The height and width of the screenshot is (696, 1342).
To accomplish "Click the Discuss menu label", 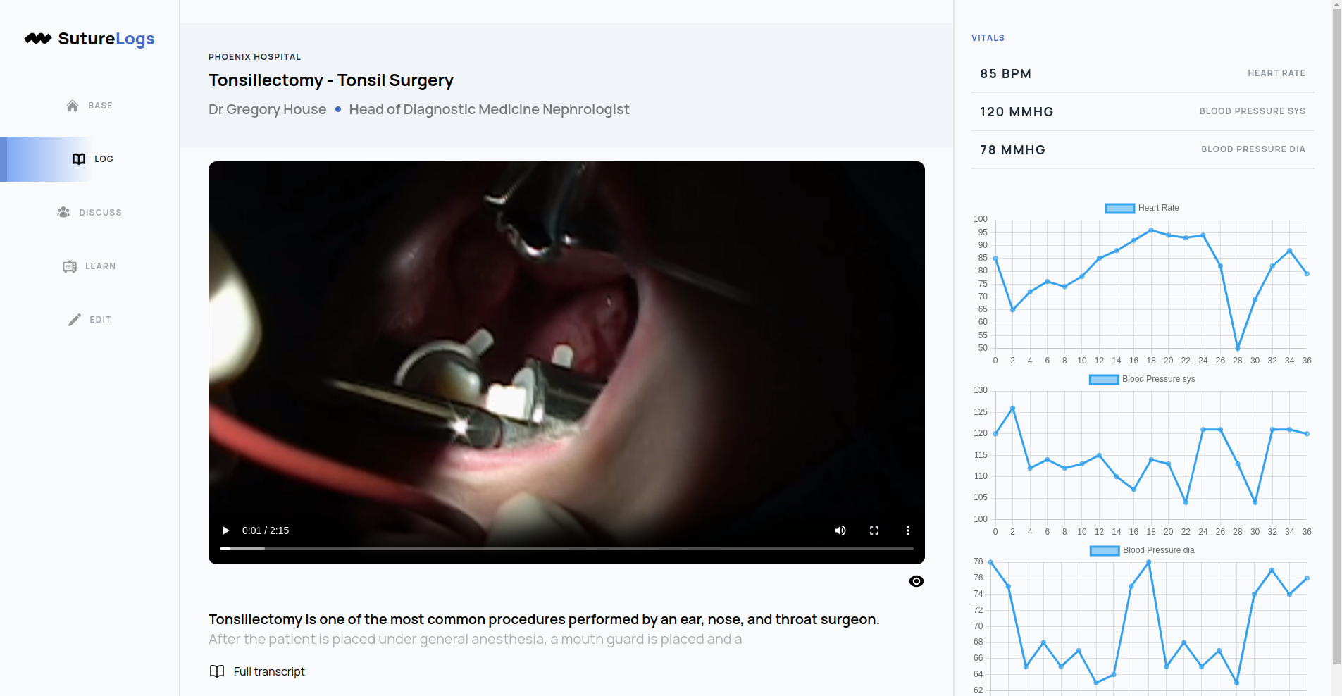I will (100, 213).
